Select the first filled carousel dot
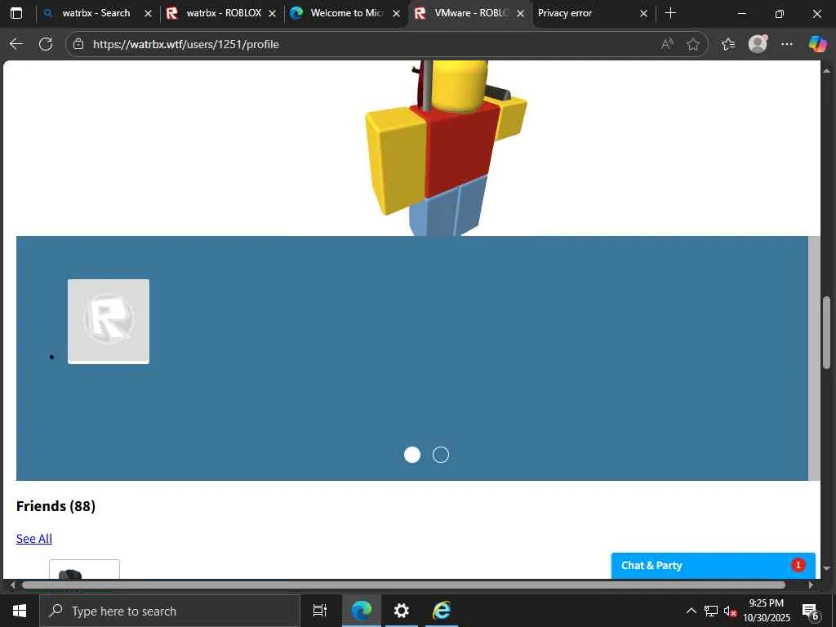Image resolution: width=836 pixels, height=627 pixels. click(x=412, y=455)
